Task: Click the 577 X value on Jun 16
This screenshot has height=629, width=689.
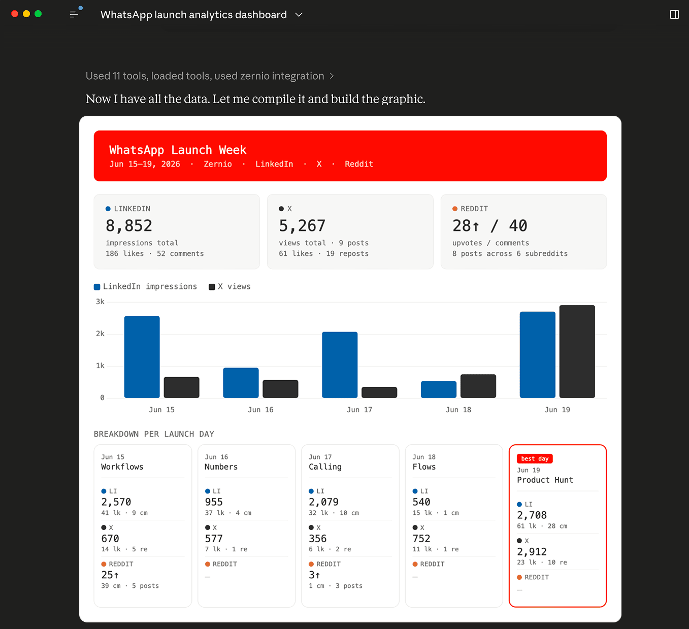Action: [214, 539]
